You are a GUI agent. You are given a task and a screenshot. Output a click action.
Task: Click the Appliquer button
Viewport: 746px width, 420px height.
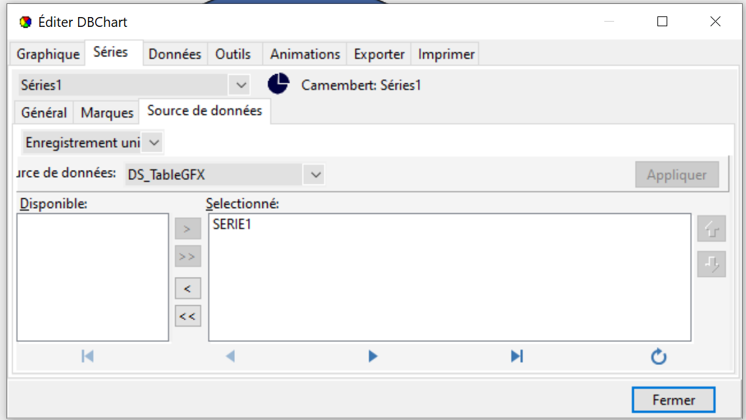tap(677, 175)
